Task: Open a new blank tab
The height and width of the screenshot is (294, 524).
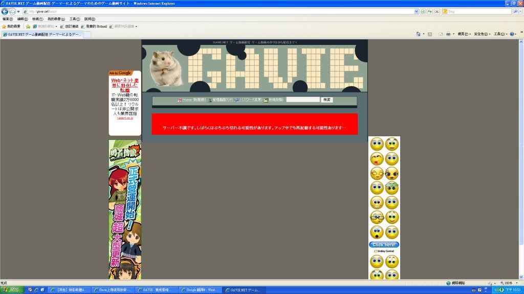Action: (x=87, y=35)
